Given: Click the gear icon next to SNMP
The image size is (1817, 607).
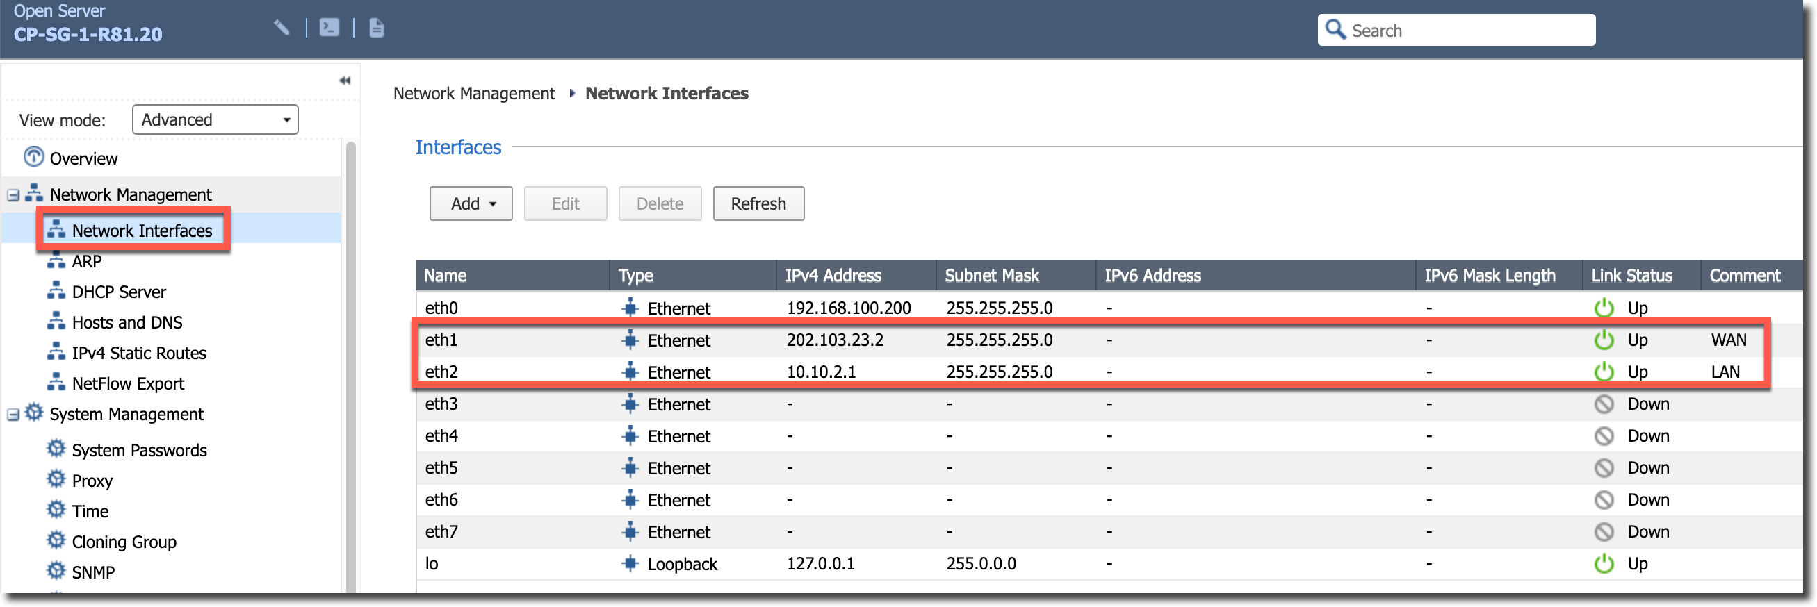Looking at the screenshot, I should point(56,571).
